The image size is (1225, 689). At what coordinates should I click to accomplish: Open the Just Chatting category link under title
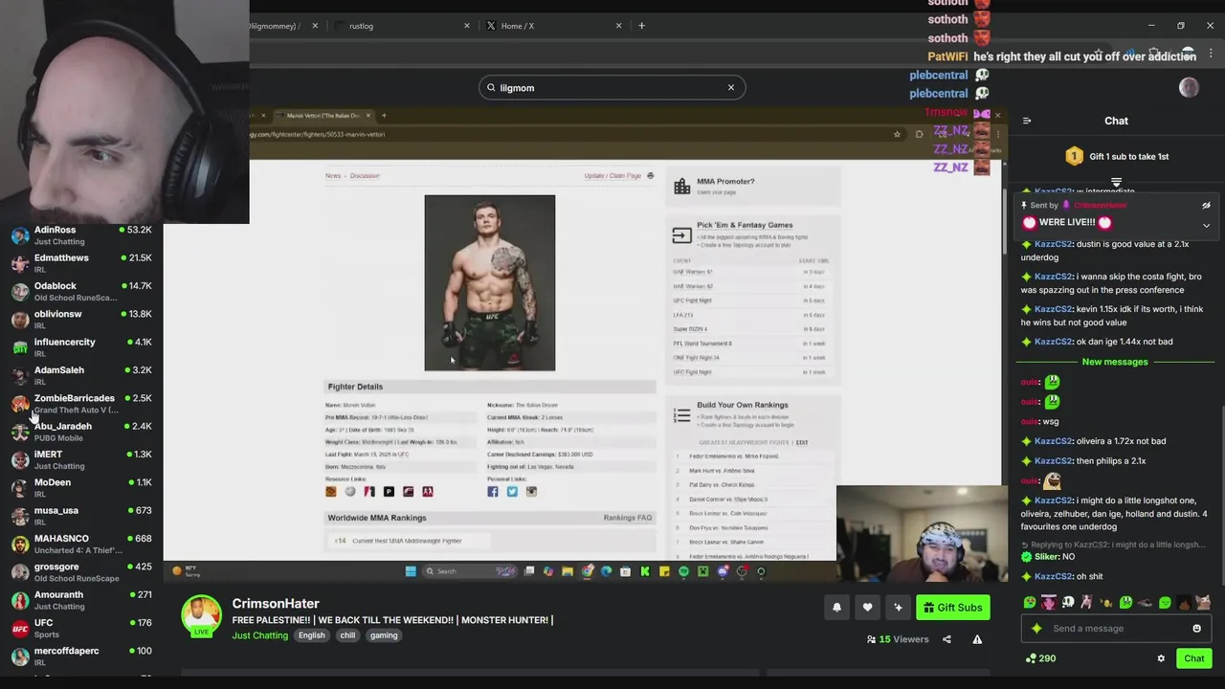259,635
